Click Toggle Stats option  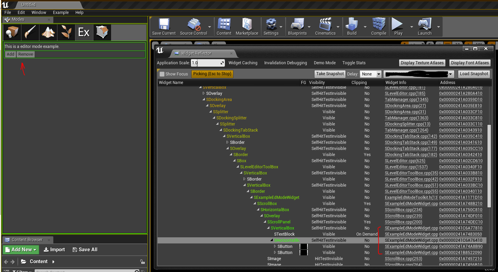point(354,63)
